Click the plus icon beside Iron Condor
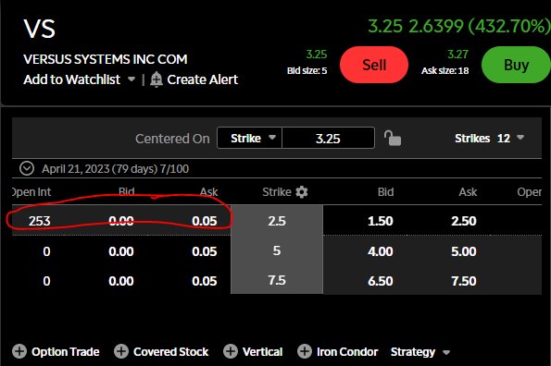The image size is (551, 366). [x=305, y=351]
